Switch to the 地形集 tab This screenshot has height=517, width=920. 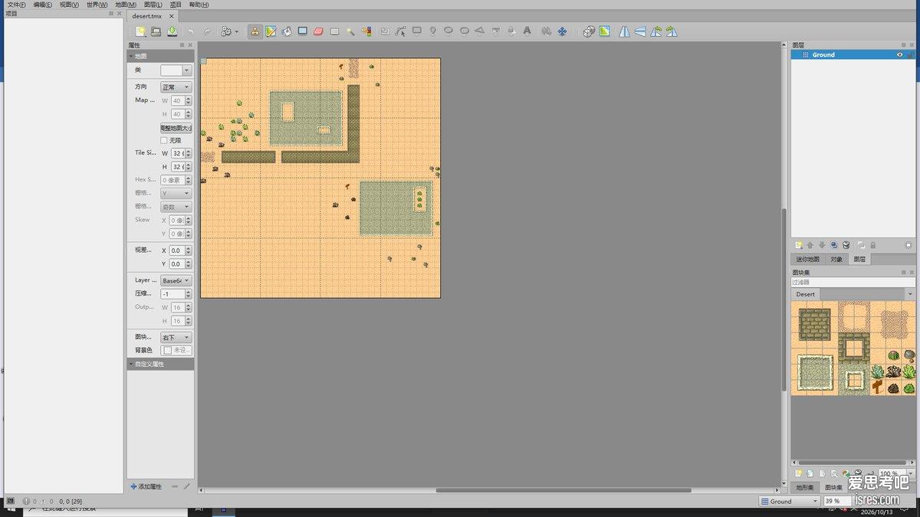click(804, 487)
